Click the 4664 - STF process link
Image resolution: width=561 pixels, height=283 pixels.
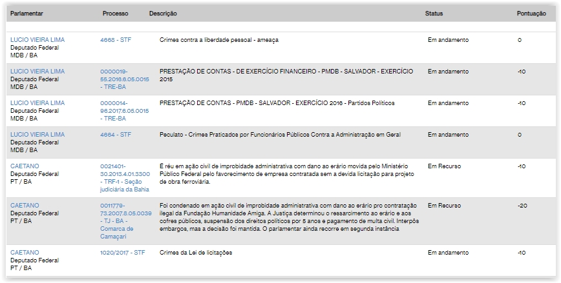click(x=115, y=135)
